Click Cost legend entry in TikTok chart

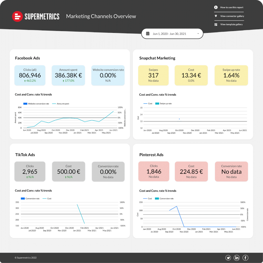click(x=47, y=199)
